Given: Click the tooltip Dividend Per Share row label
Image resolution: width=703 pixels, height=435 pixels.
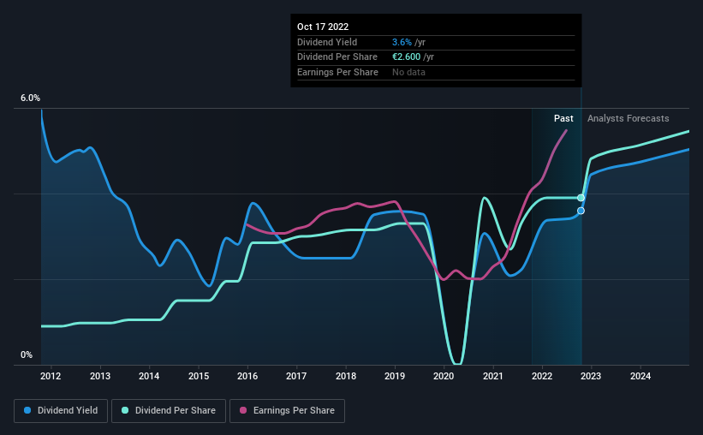Looking at the screenshot, I should [337, 57].
